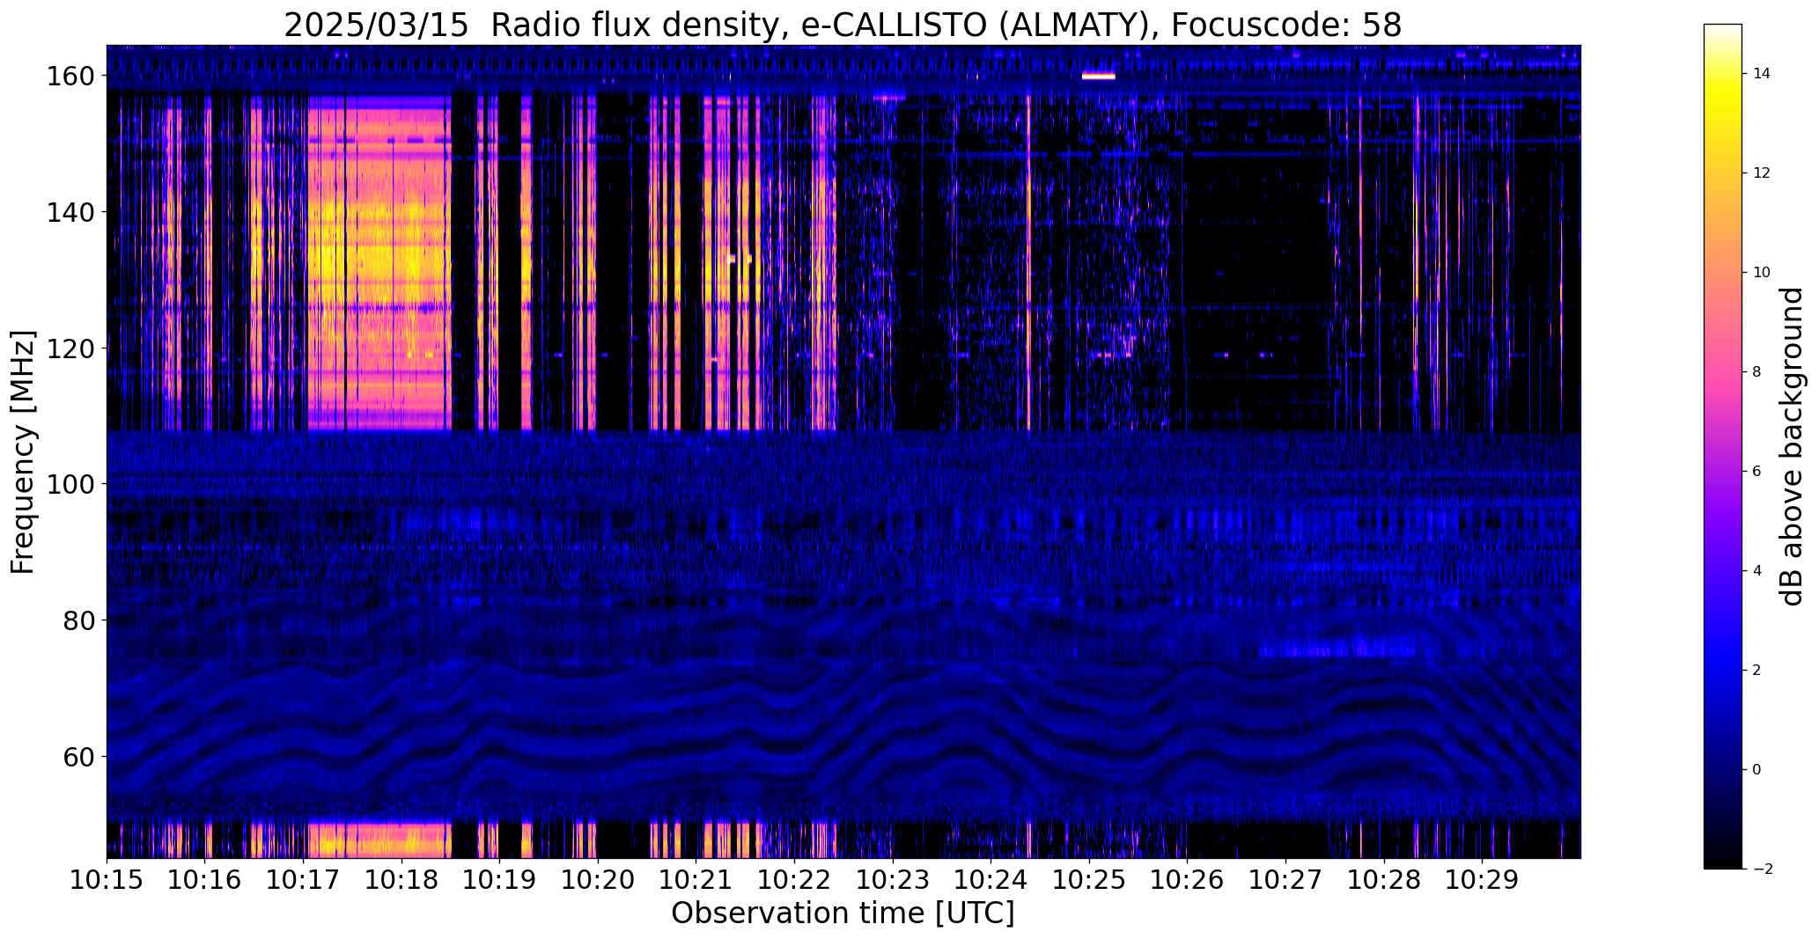Click the 10:18 time tick label

[x=401, y=879]
